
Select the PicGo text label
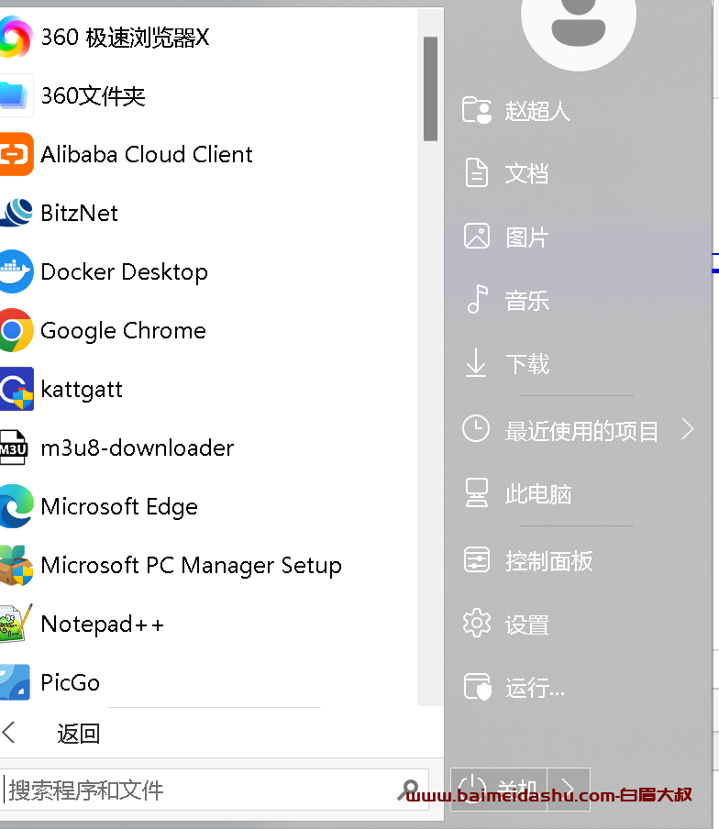[x=71, y=682]
